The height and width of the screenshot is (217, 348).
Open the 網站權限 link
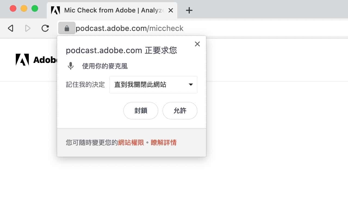pyautogui.click(x=131, y=142)
